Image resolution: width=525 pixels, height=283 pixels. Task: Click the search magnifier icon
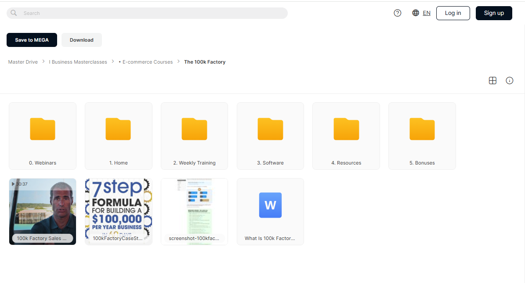pos(14,13)
